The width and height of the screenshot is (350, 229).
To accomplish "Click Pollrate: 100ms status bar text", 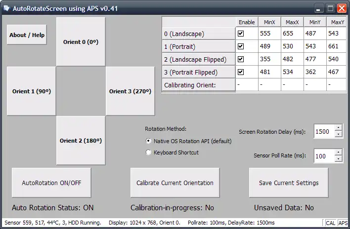I will pyautogui.click(x=231, y=223).
